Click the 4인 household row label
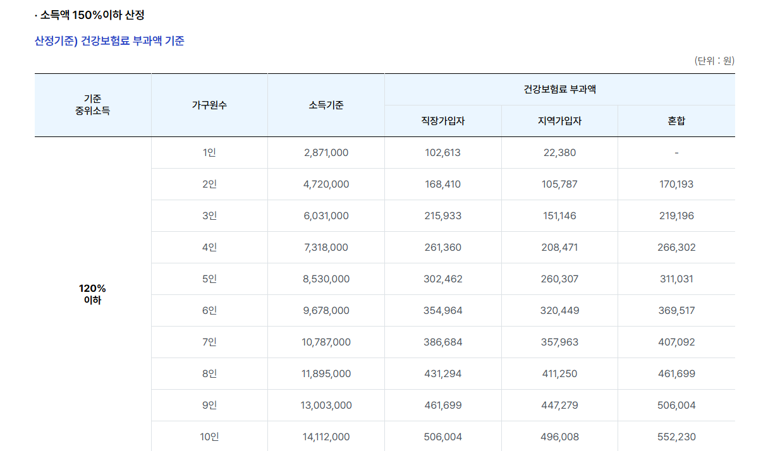 pyautogui.click(x=209, y=247)
